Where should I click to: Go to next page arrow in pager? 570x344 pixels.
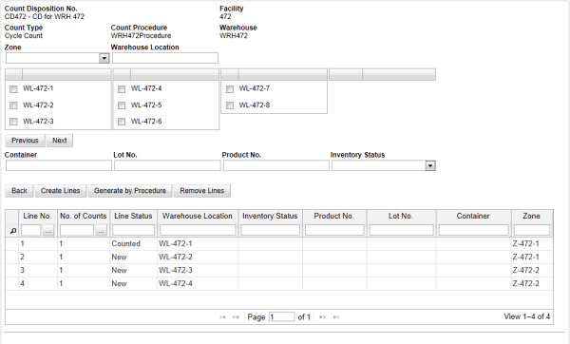[322, 317]
